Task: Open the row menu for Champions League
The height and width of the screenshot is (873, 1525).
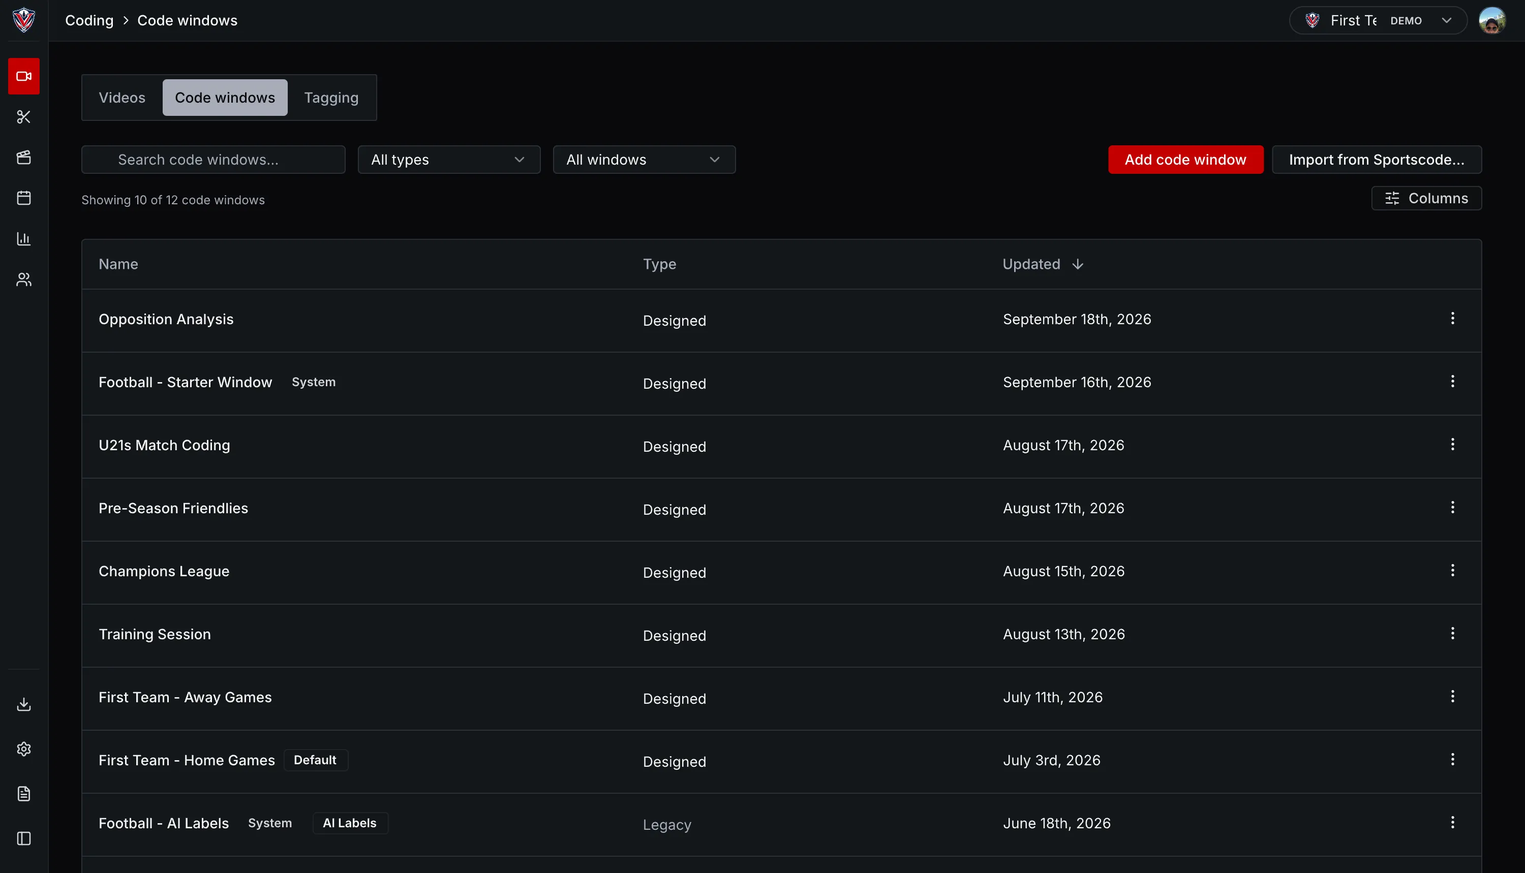Action: (x=1452, y=570)
